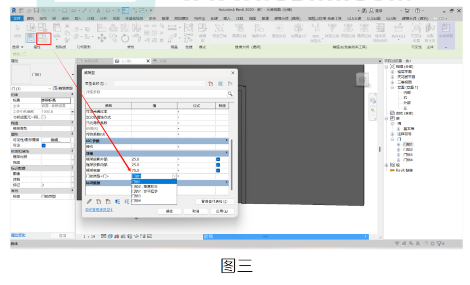Click the 应用 button in dialog
The width and height of the screenshot is (470, 285).
click(x=222, y=211)
